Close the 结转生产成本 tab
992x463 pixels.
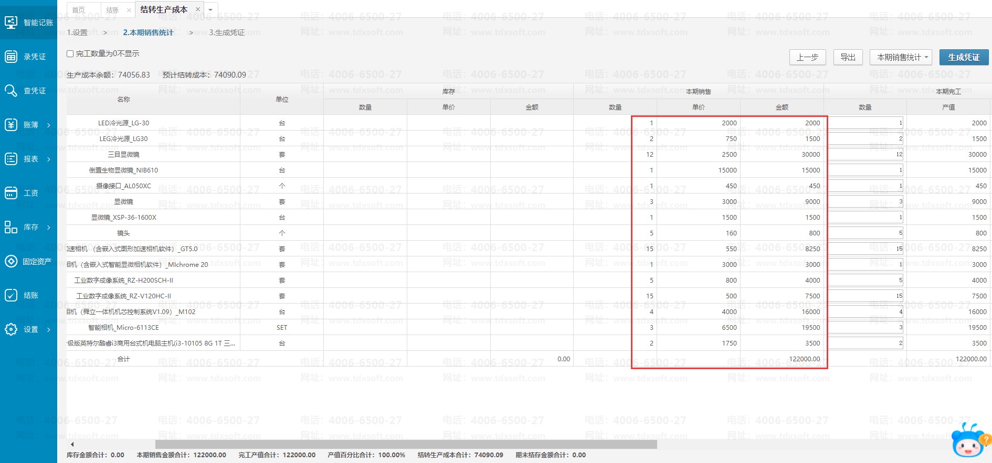click(197, 9)
